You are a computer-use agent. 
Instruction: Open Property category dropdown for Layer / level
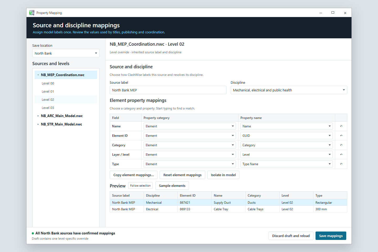190,155
